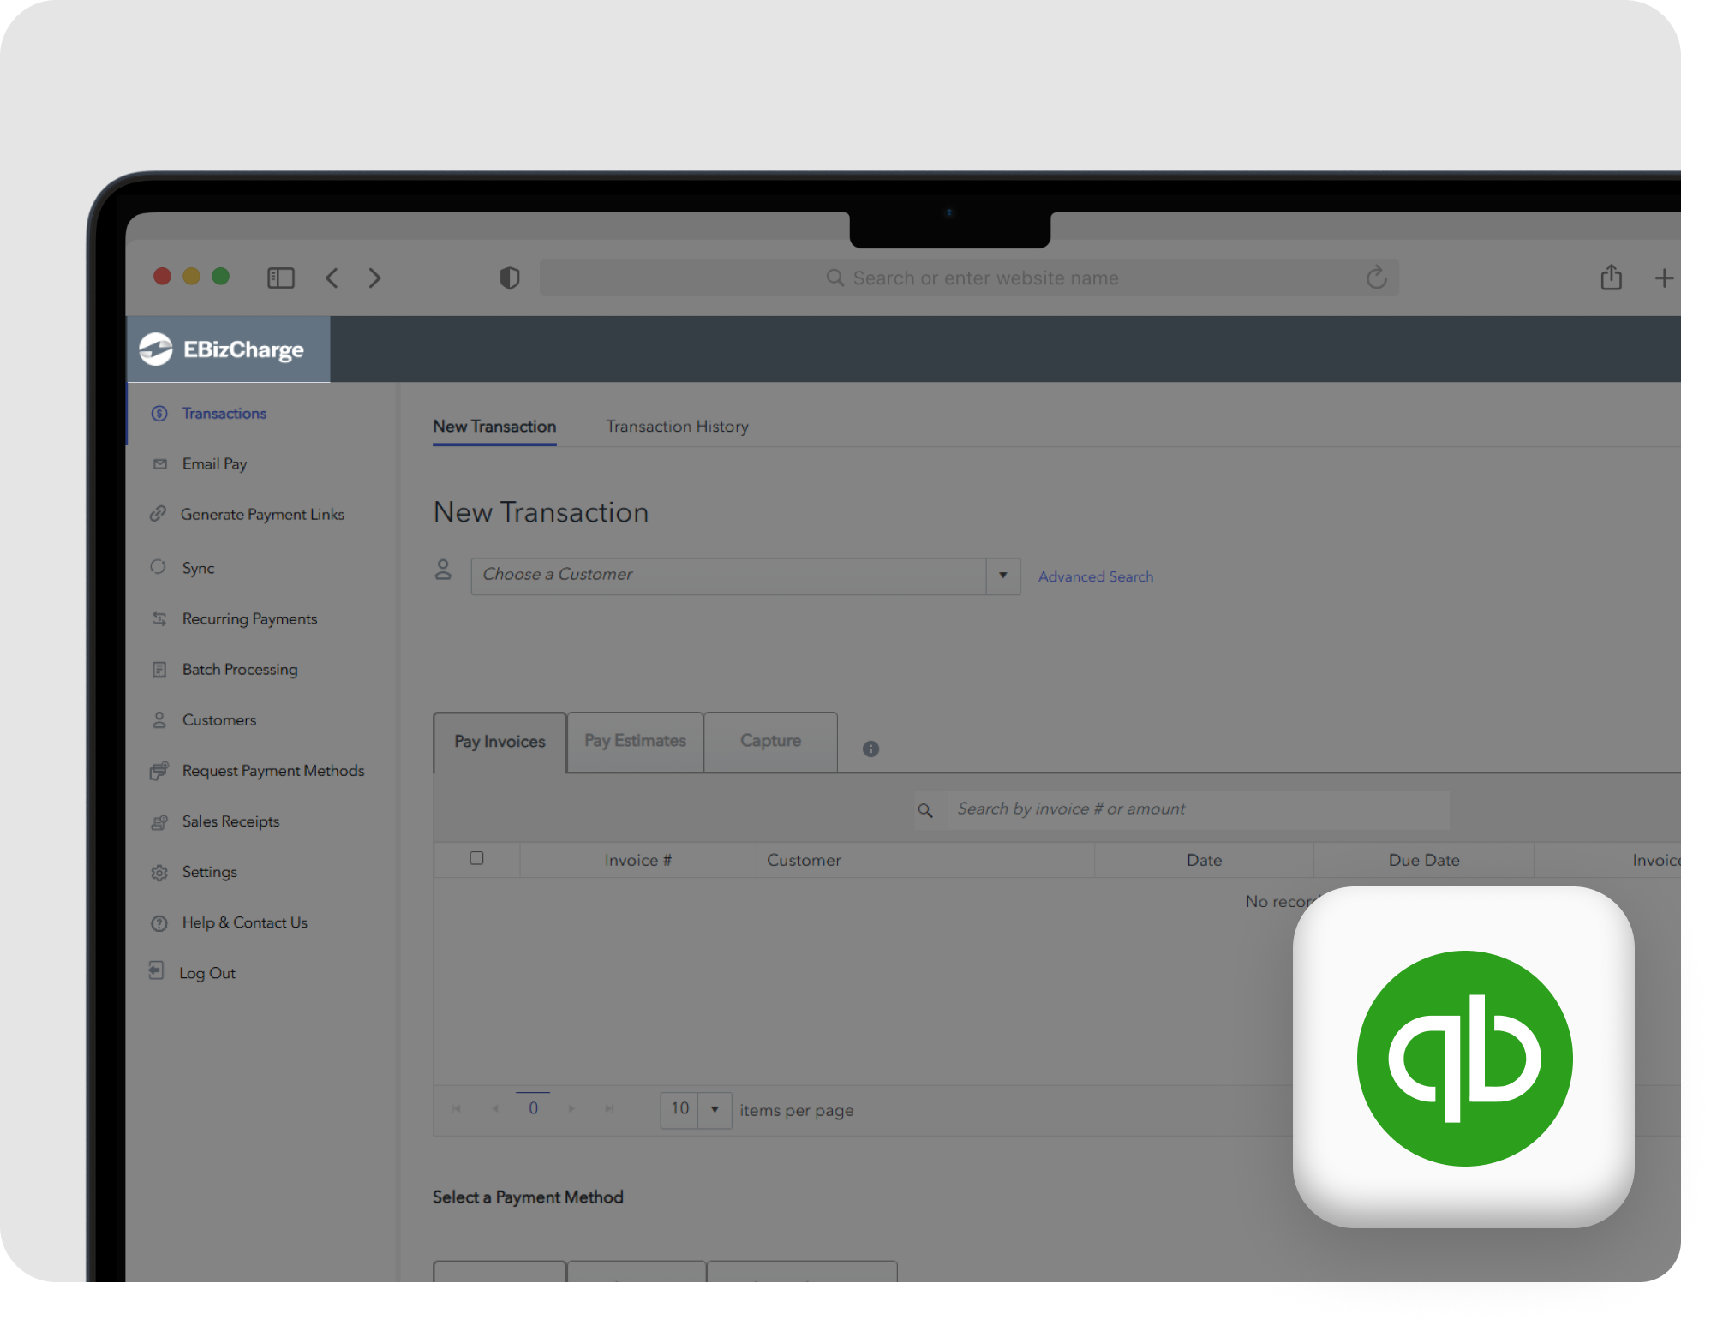This screenshot has height=1331, width=1717.
Task: Expand the customer dropdown arrow
Action: click(1003, 576)
